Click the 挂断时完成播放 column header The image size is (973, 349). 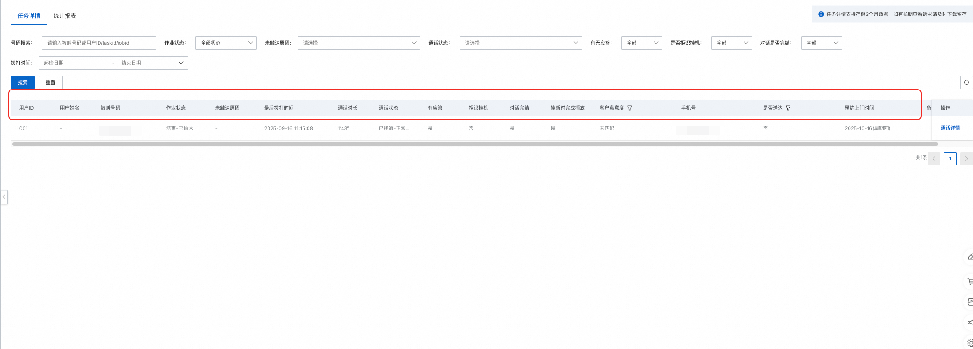567,108
